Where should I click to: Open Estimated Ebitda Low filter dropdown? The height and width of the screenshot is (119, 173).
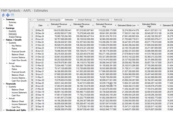pyautogui.click(x=138, y=25)
